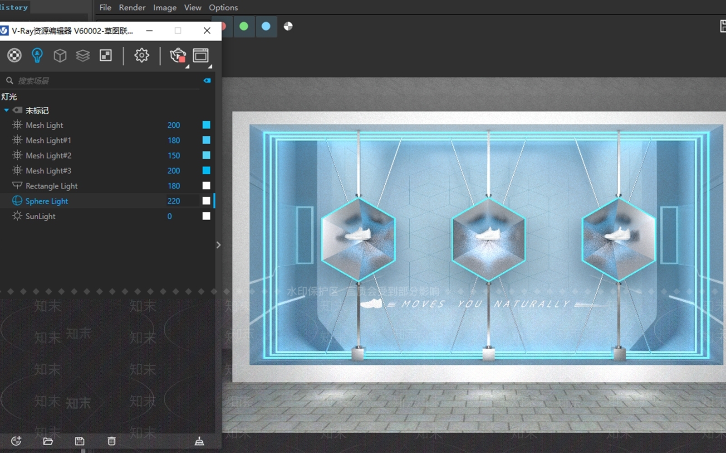
Task: Open the Render menu
Action: click(132, 8)
